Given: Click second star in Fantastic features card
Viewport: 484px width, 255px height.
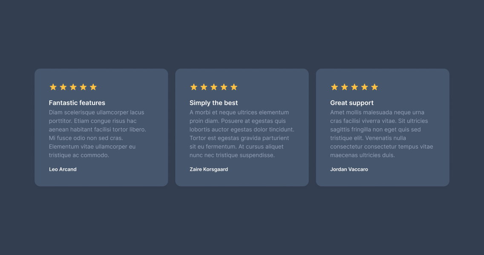Looking at the screenshot, I should coord(63,87).
